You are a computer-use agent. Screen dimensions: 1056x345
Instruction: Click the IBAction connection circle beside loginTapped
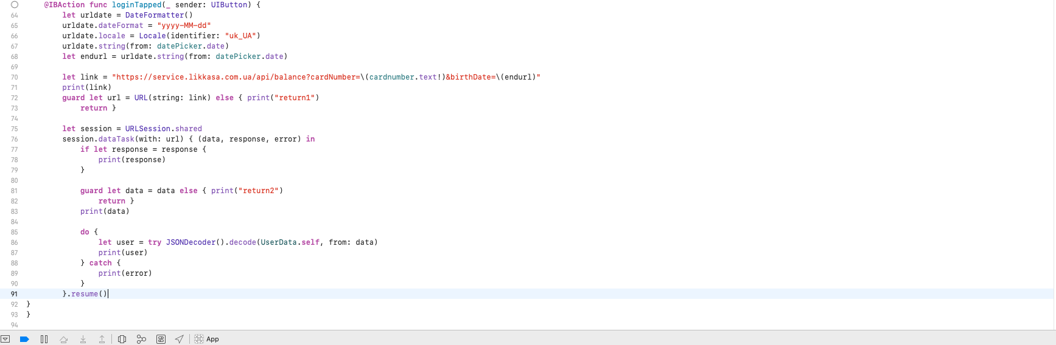click(x=15, y=4)
